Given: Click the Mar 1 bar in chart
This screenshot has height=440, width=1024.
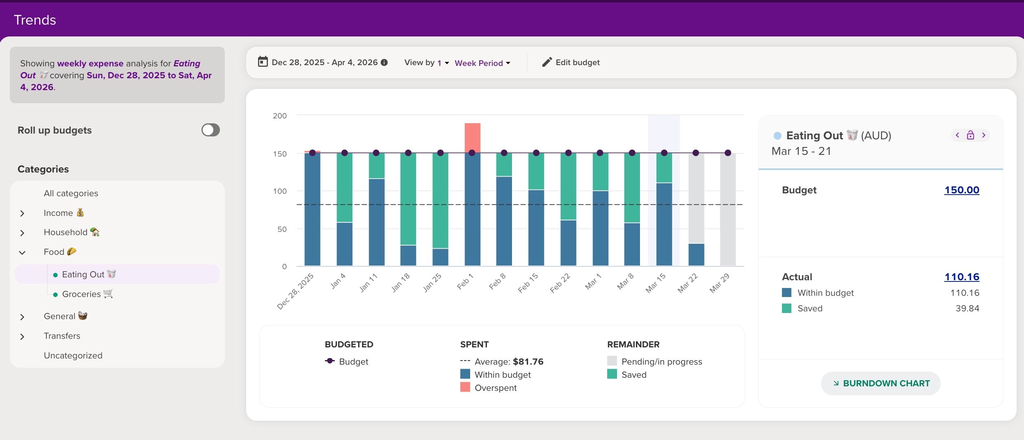Looking at the screenshot, I should click(x=600, y=209).
